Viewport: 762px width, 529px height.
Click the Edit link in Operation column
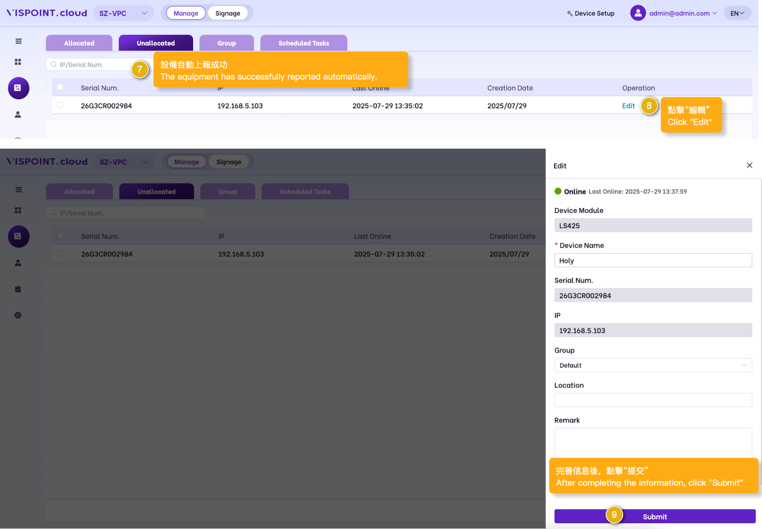pos(628,106)
